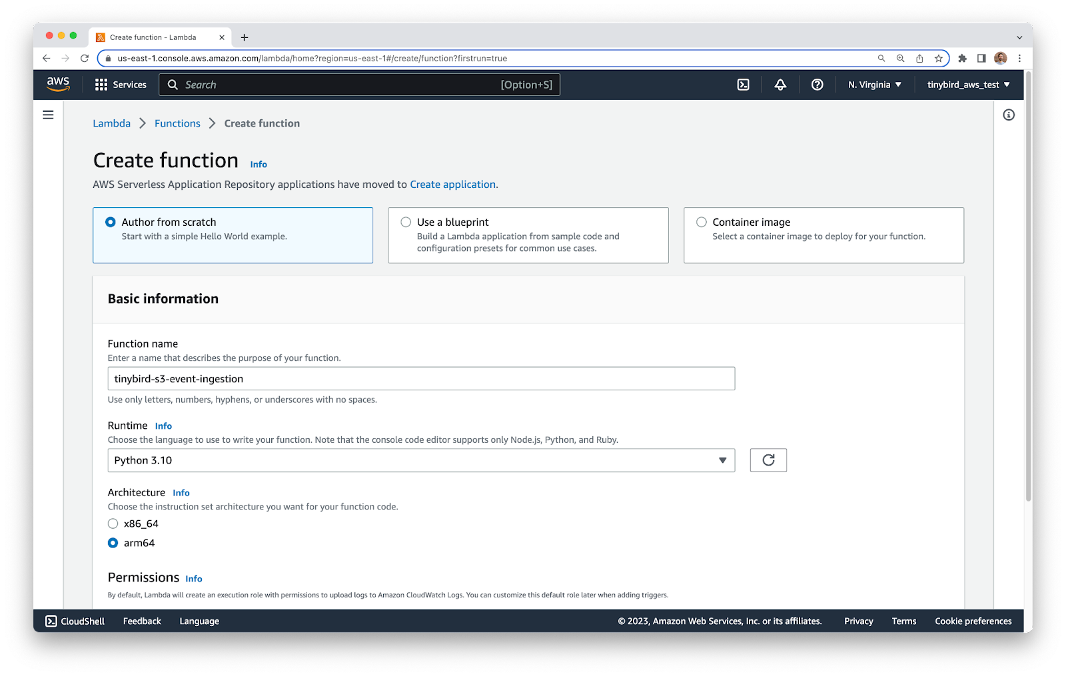Click the refresh runtime list button
This screenshot has width=1066, height=676.
[x=768, y=460]
